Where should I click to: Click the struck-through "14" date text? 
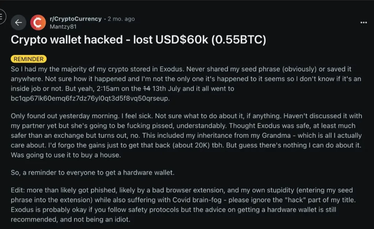tap(147, 88)
